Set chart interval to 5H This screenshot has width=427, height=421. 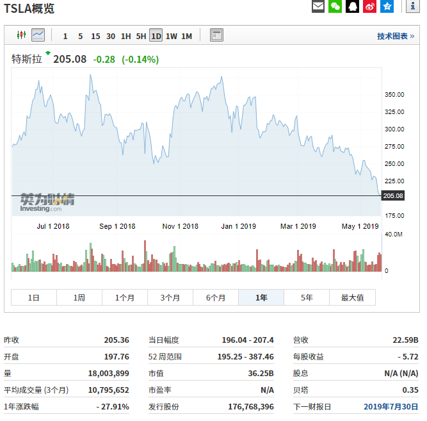pos(141,36)
